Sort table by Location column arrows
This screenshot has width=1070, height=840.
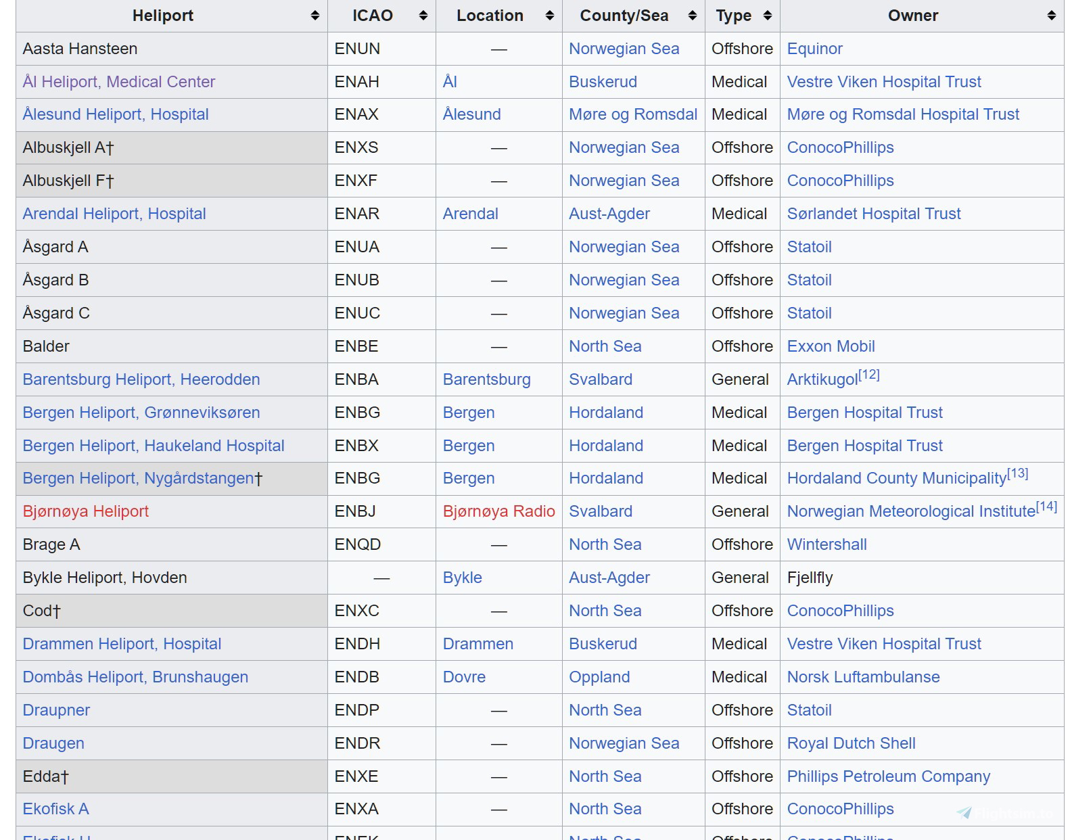(x=550, y=16)
